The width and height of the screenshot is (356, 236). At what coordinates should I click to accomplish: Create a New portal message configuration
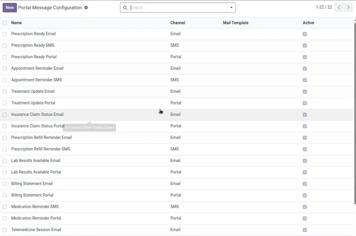(10, 8)
